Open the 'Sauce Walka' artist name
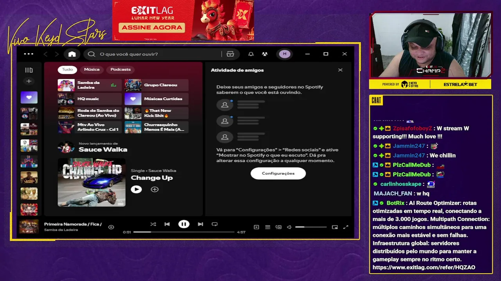Viewport: 501px width, 281px height. [x=103, y=149]
